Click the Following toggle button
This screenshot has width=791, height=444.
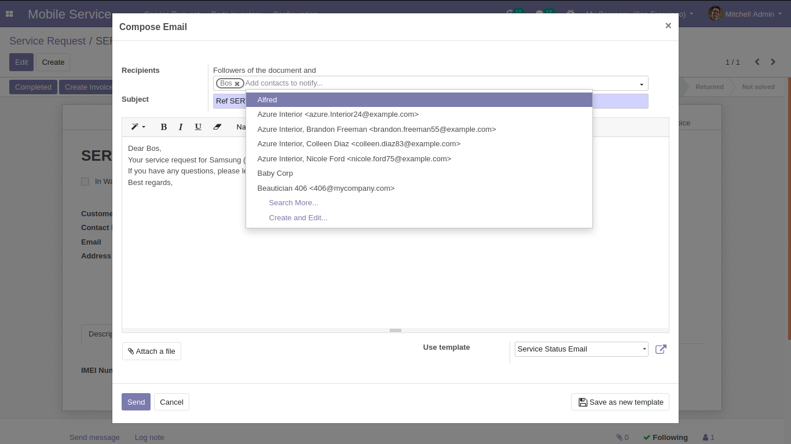(x=665, y=438)
